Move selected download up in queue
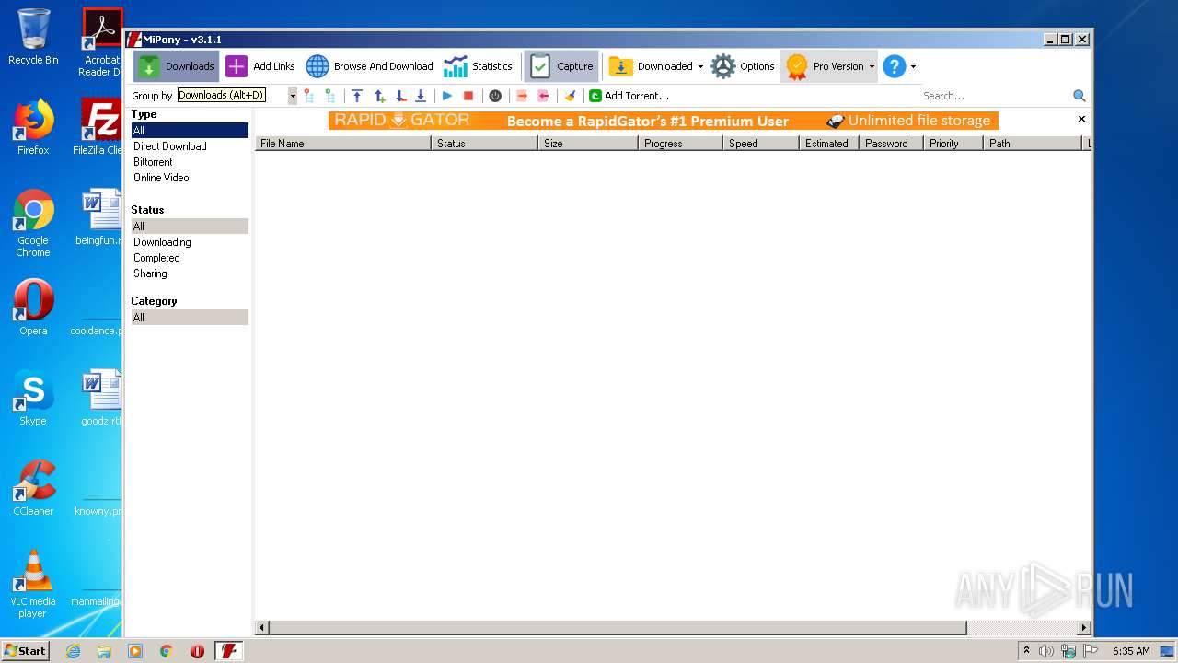The height and width of the screenshot is (663, 1178). 379,96
